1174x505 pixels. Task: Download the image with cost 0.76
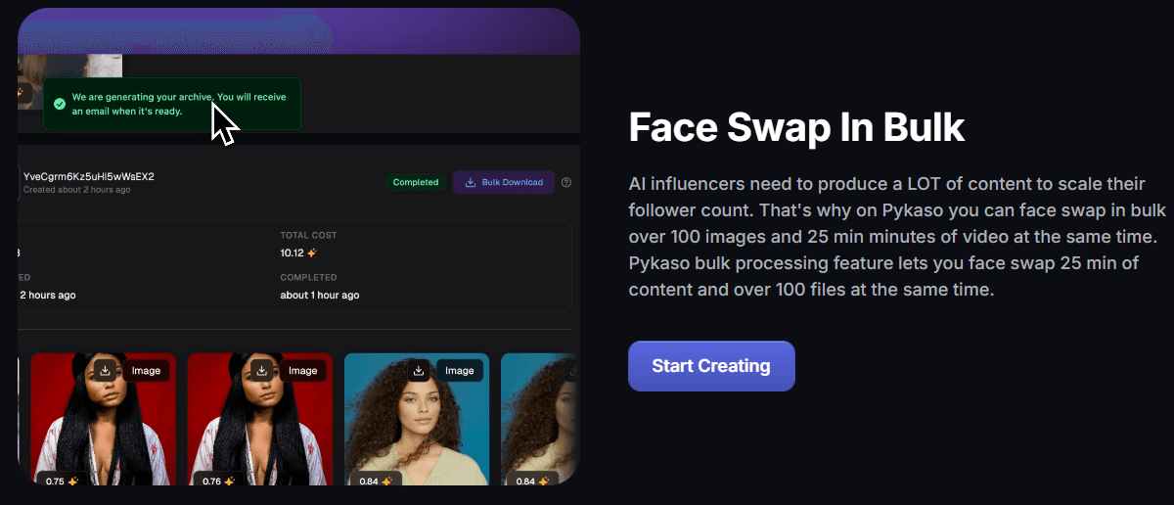tap(262, 370)
